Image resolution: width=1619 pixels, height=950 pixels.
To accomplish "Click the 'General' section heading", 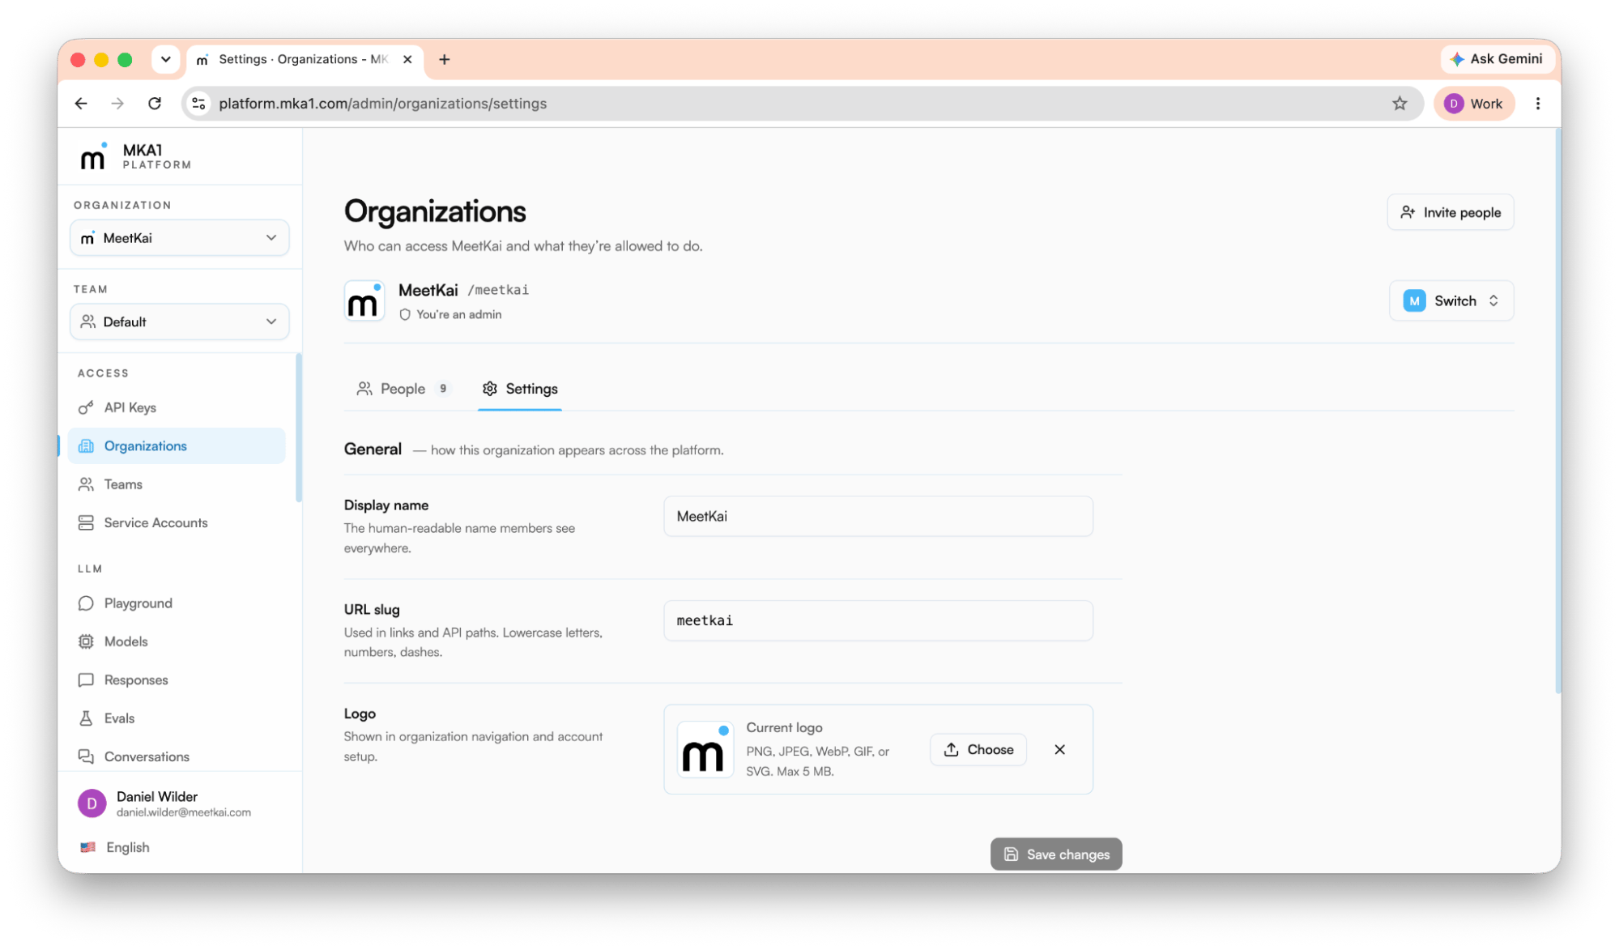I will [x=373, y=449].
